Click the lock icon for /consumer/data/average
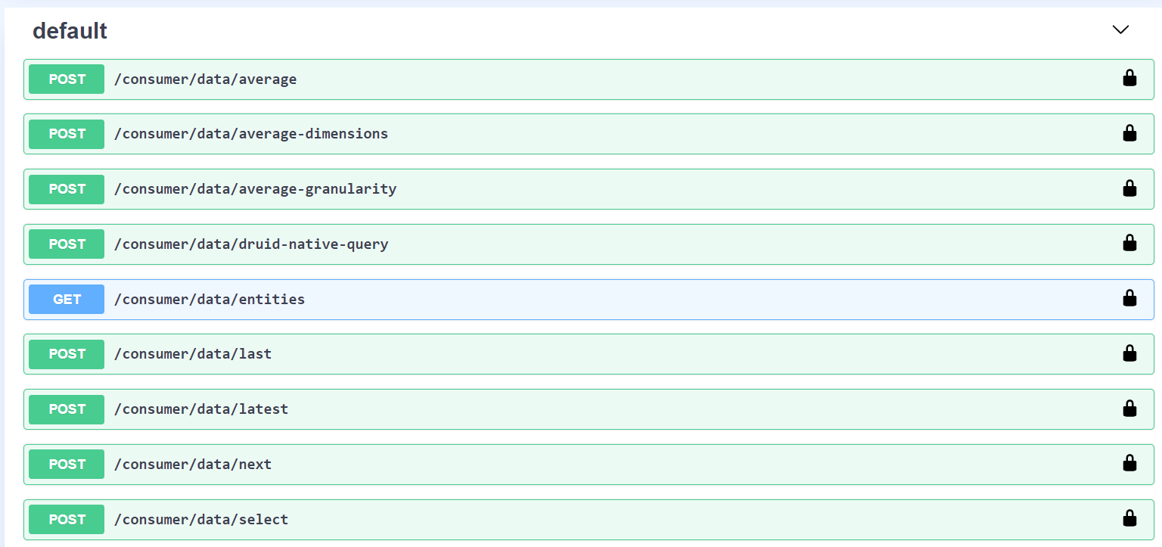Image resolution: width=1162 pixels, height=547 pixels. click(x=1129, y=78)
